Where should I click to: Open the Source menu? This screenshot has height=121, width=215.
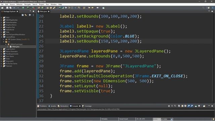(x=12, y=4)
